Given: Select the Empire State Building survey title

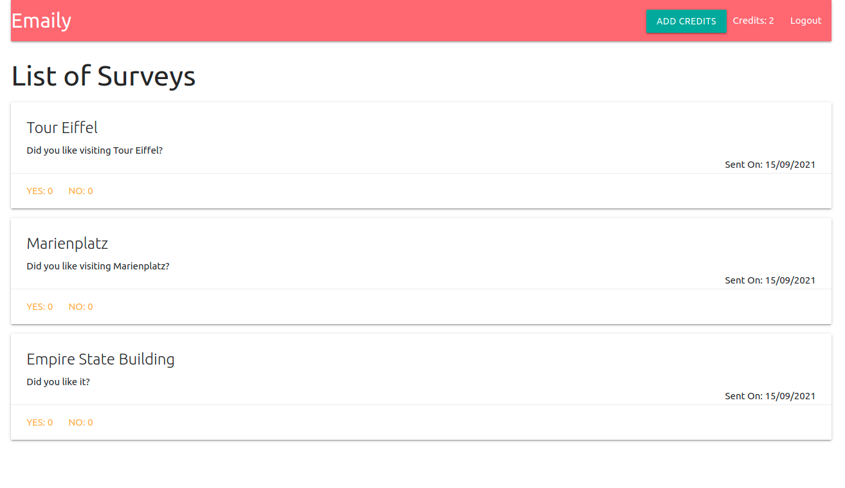Looking at the screenshot, I should (x=100, y=359).
